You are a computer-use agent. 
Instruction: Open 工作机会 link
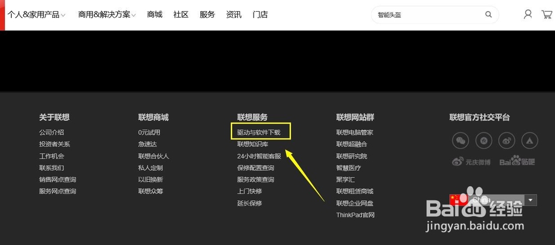(x=52, y=156)
